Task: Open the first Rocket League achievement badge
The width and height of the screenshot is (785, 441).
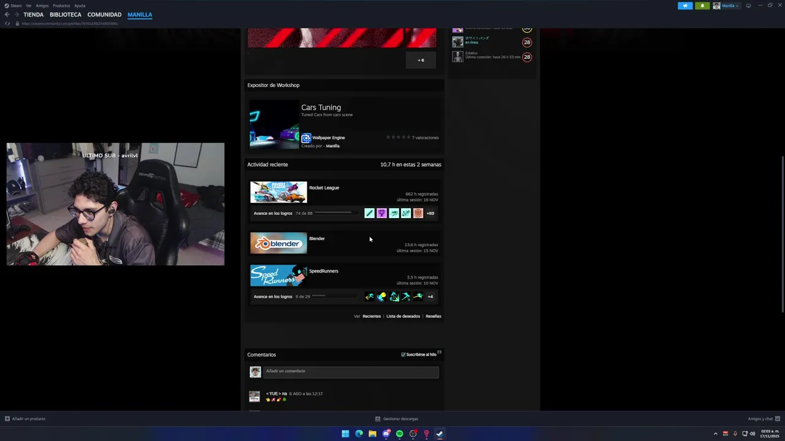Action: [369, 213]
